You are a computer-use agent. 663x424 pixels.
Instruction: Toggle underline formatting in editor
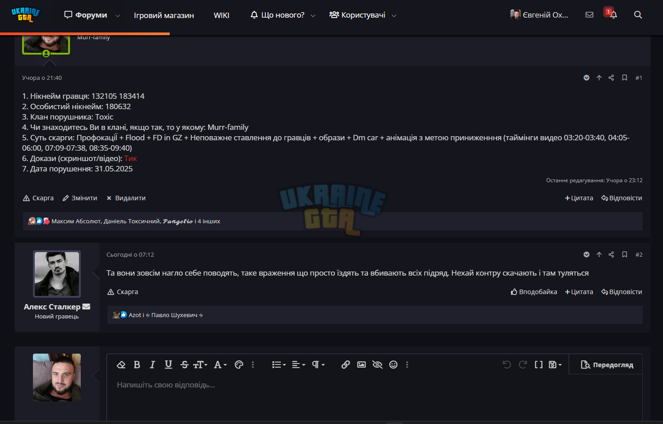point(168,364)
